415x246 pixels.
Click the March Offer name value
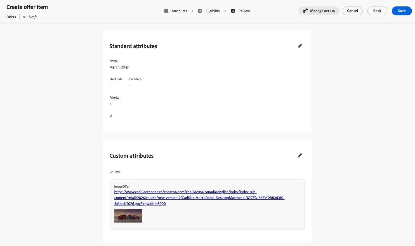pyautogui.click(x=119, y=67)
